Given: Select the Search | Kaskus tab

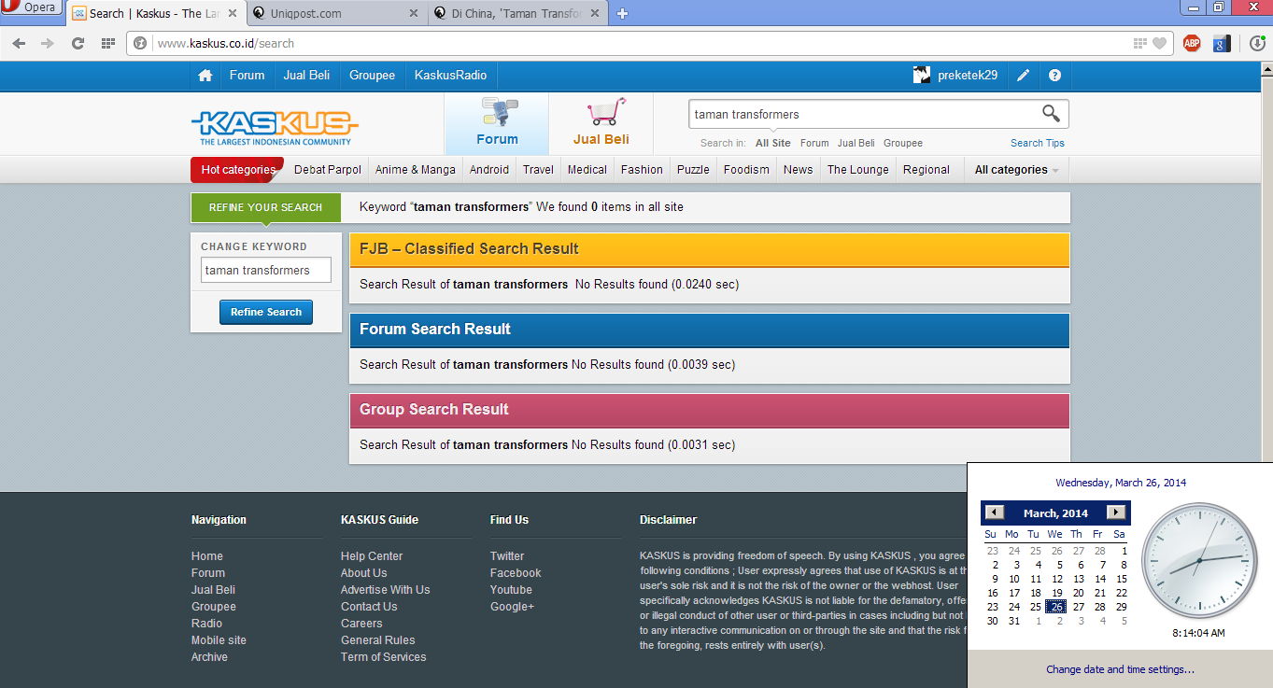Looking at the screenshot, I should pyautogui.click(x=154, y=13).
